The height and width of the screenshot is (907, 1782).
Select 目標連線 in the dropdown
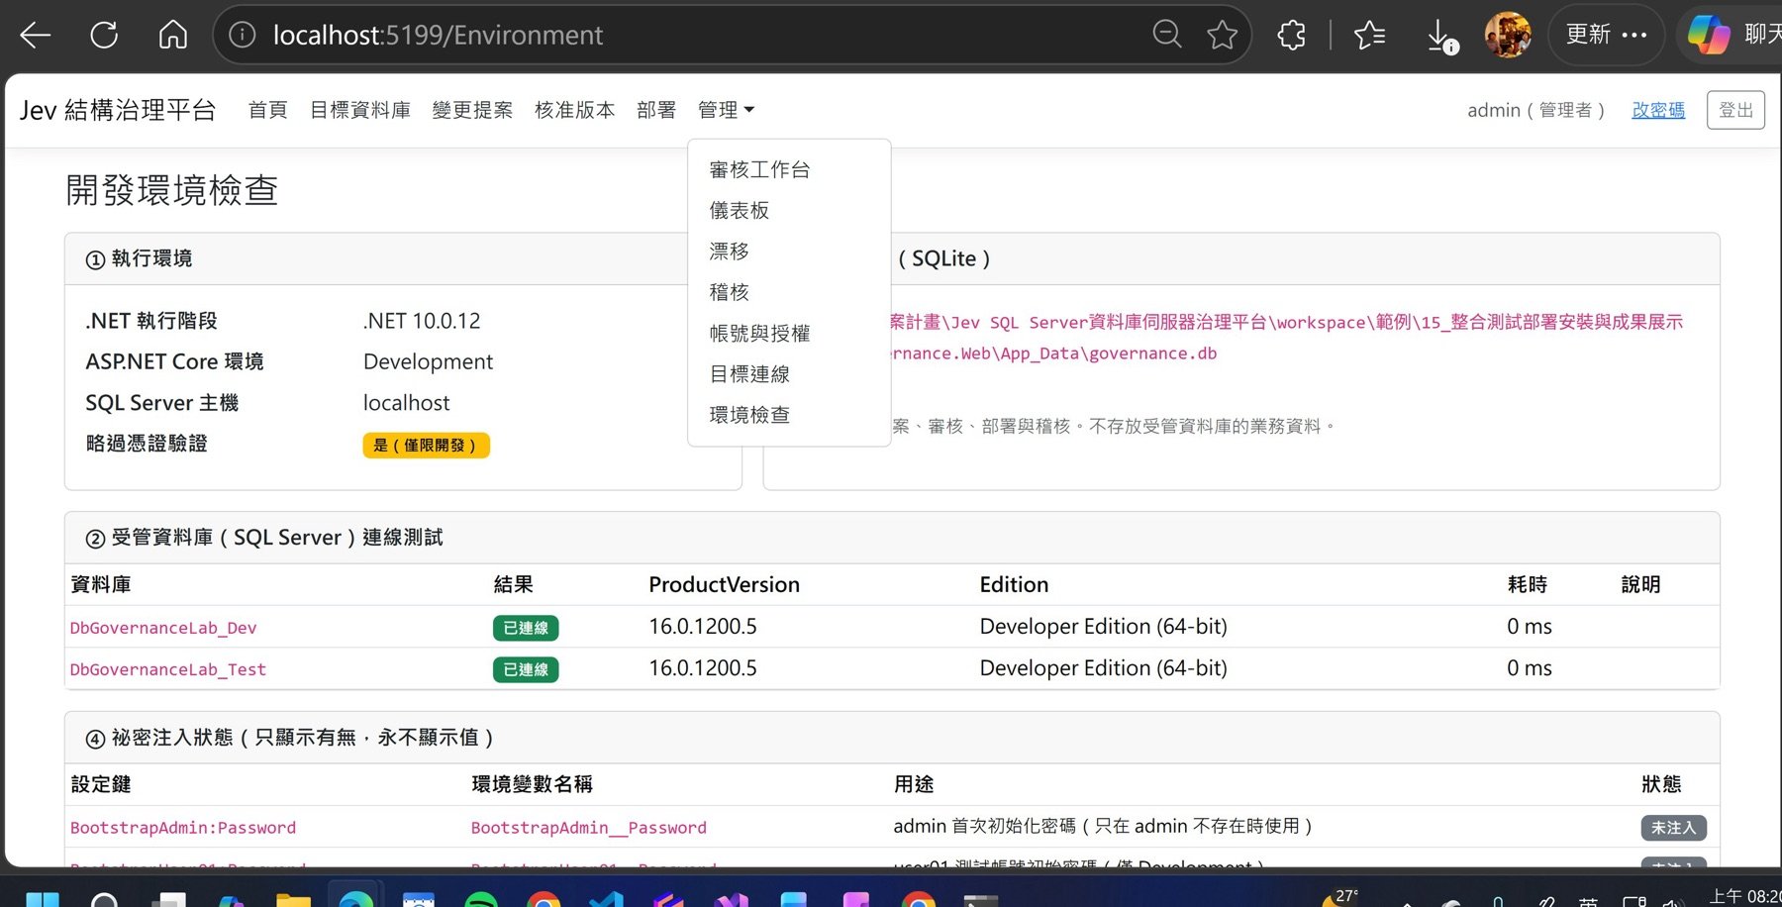coord(789,374)
